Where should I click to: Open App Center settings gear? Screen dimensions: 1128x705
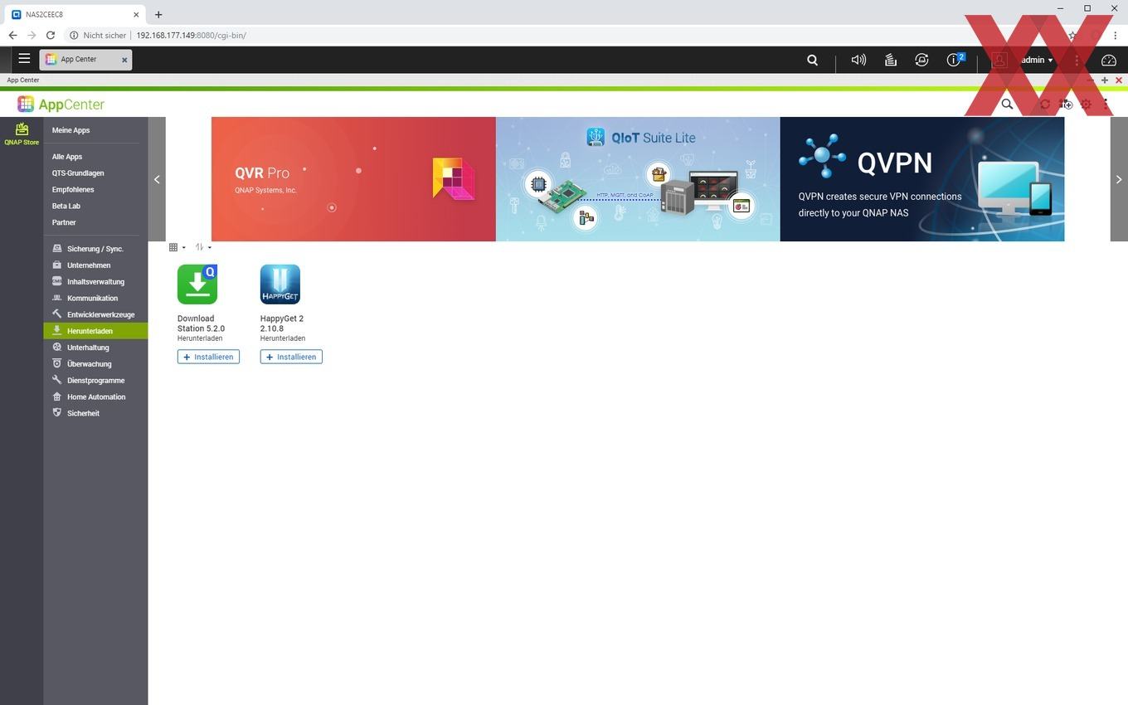tap(1086, 105)
